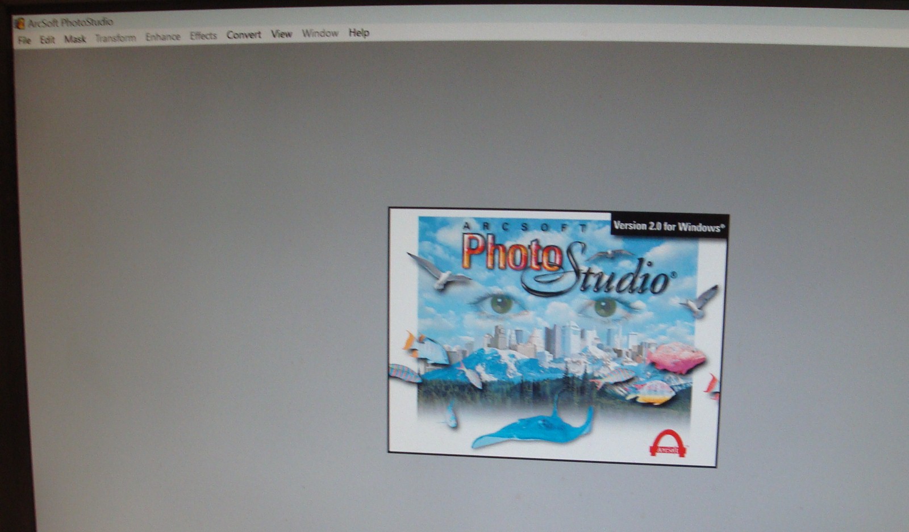909x532 pixels.
Task: Open the File menu
Action: coord(24,40)
